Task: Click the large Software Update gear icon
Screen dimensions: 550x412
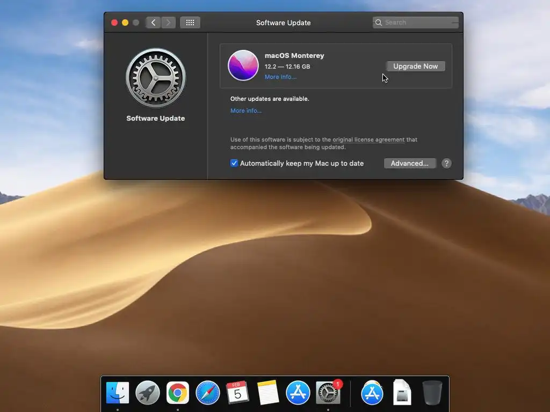Action: click(156, 78)
